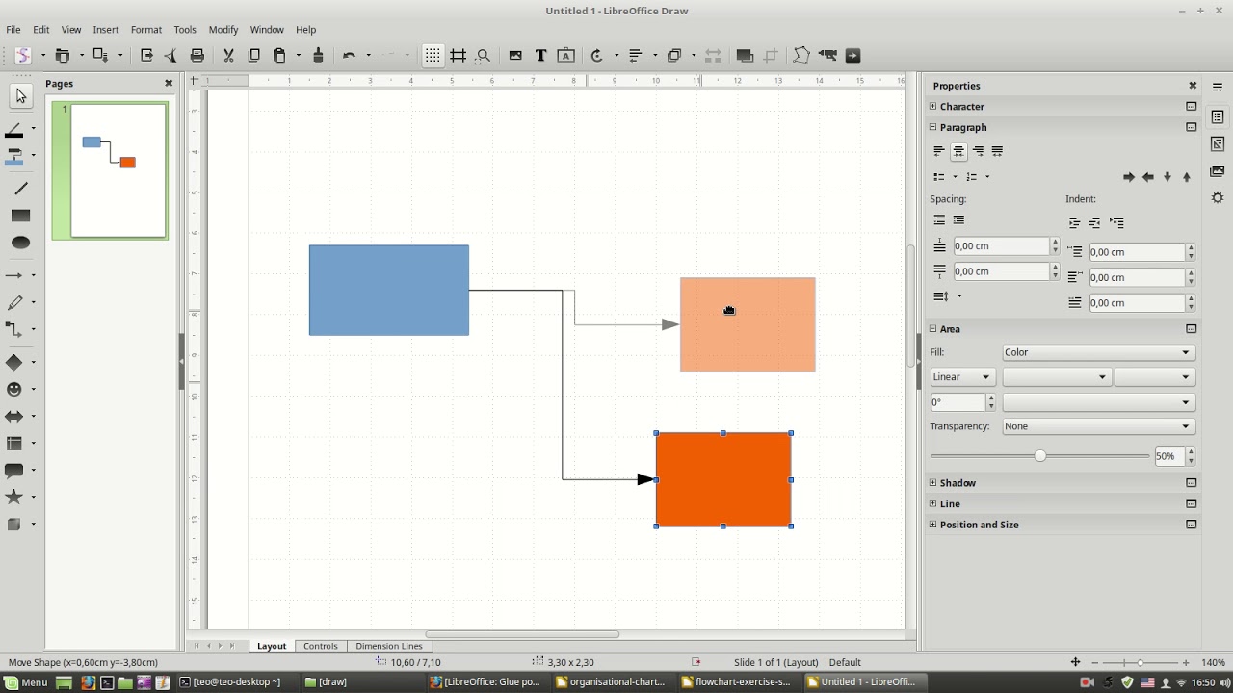Open Paste options dropdown arrow

(x=299, y=56)
